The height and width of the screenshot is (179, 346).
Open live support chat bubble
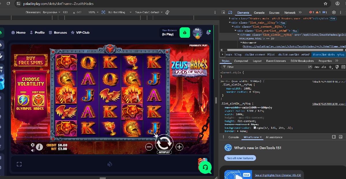pos(205,167)
